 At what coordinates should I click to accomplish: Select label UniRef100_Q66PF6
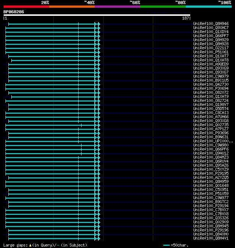(211, 149)
